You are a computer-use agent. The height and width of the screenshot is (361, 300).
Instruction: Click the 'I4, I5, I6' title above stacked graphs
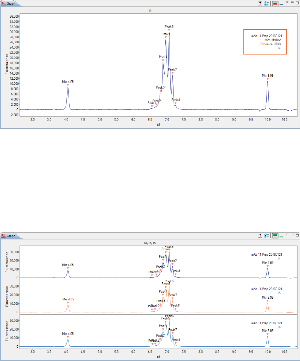(x=150, y=243)
